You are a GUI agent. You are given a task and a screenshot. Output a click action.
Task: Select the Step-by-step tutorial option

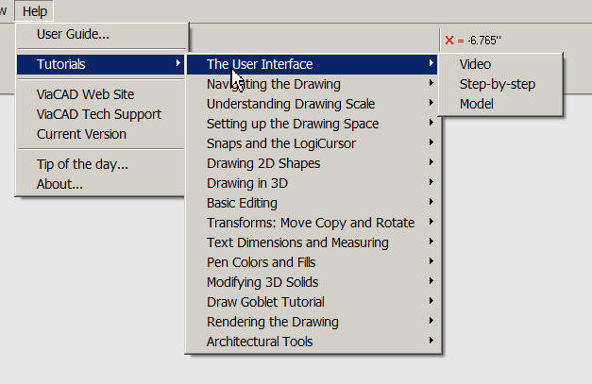tap(498, 84)
